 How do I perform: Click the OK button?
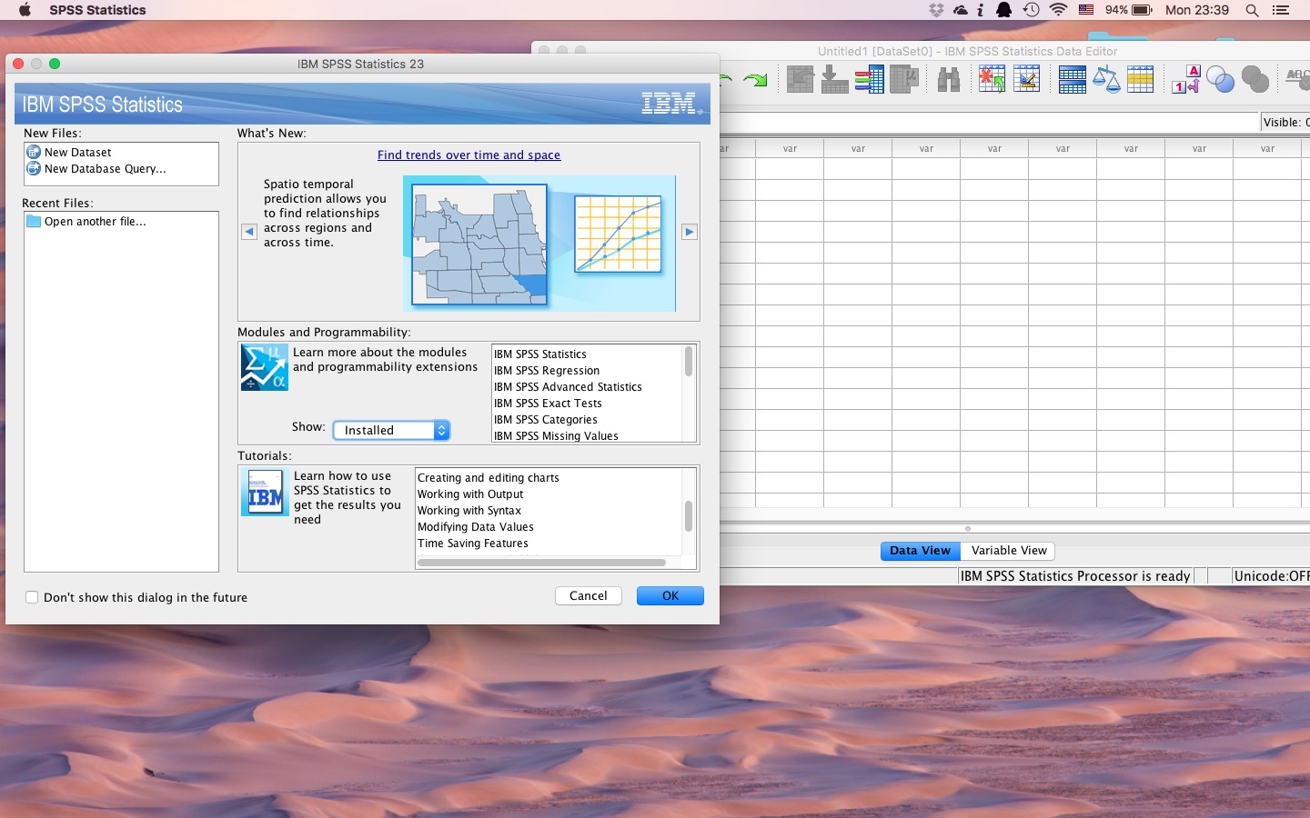(x=670, y=595)
